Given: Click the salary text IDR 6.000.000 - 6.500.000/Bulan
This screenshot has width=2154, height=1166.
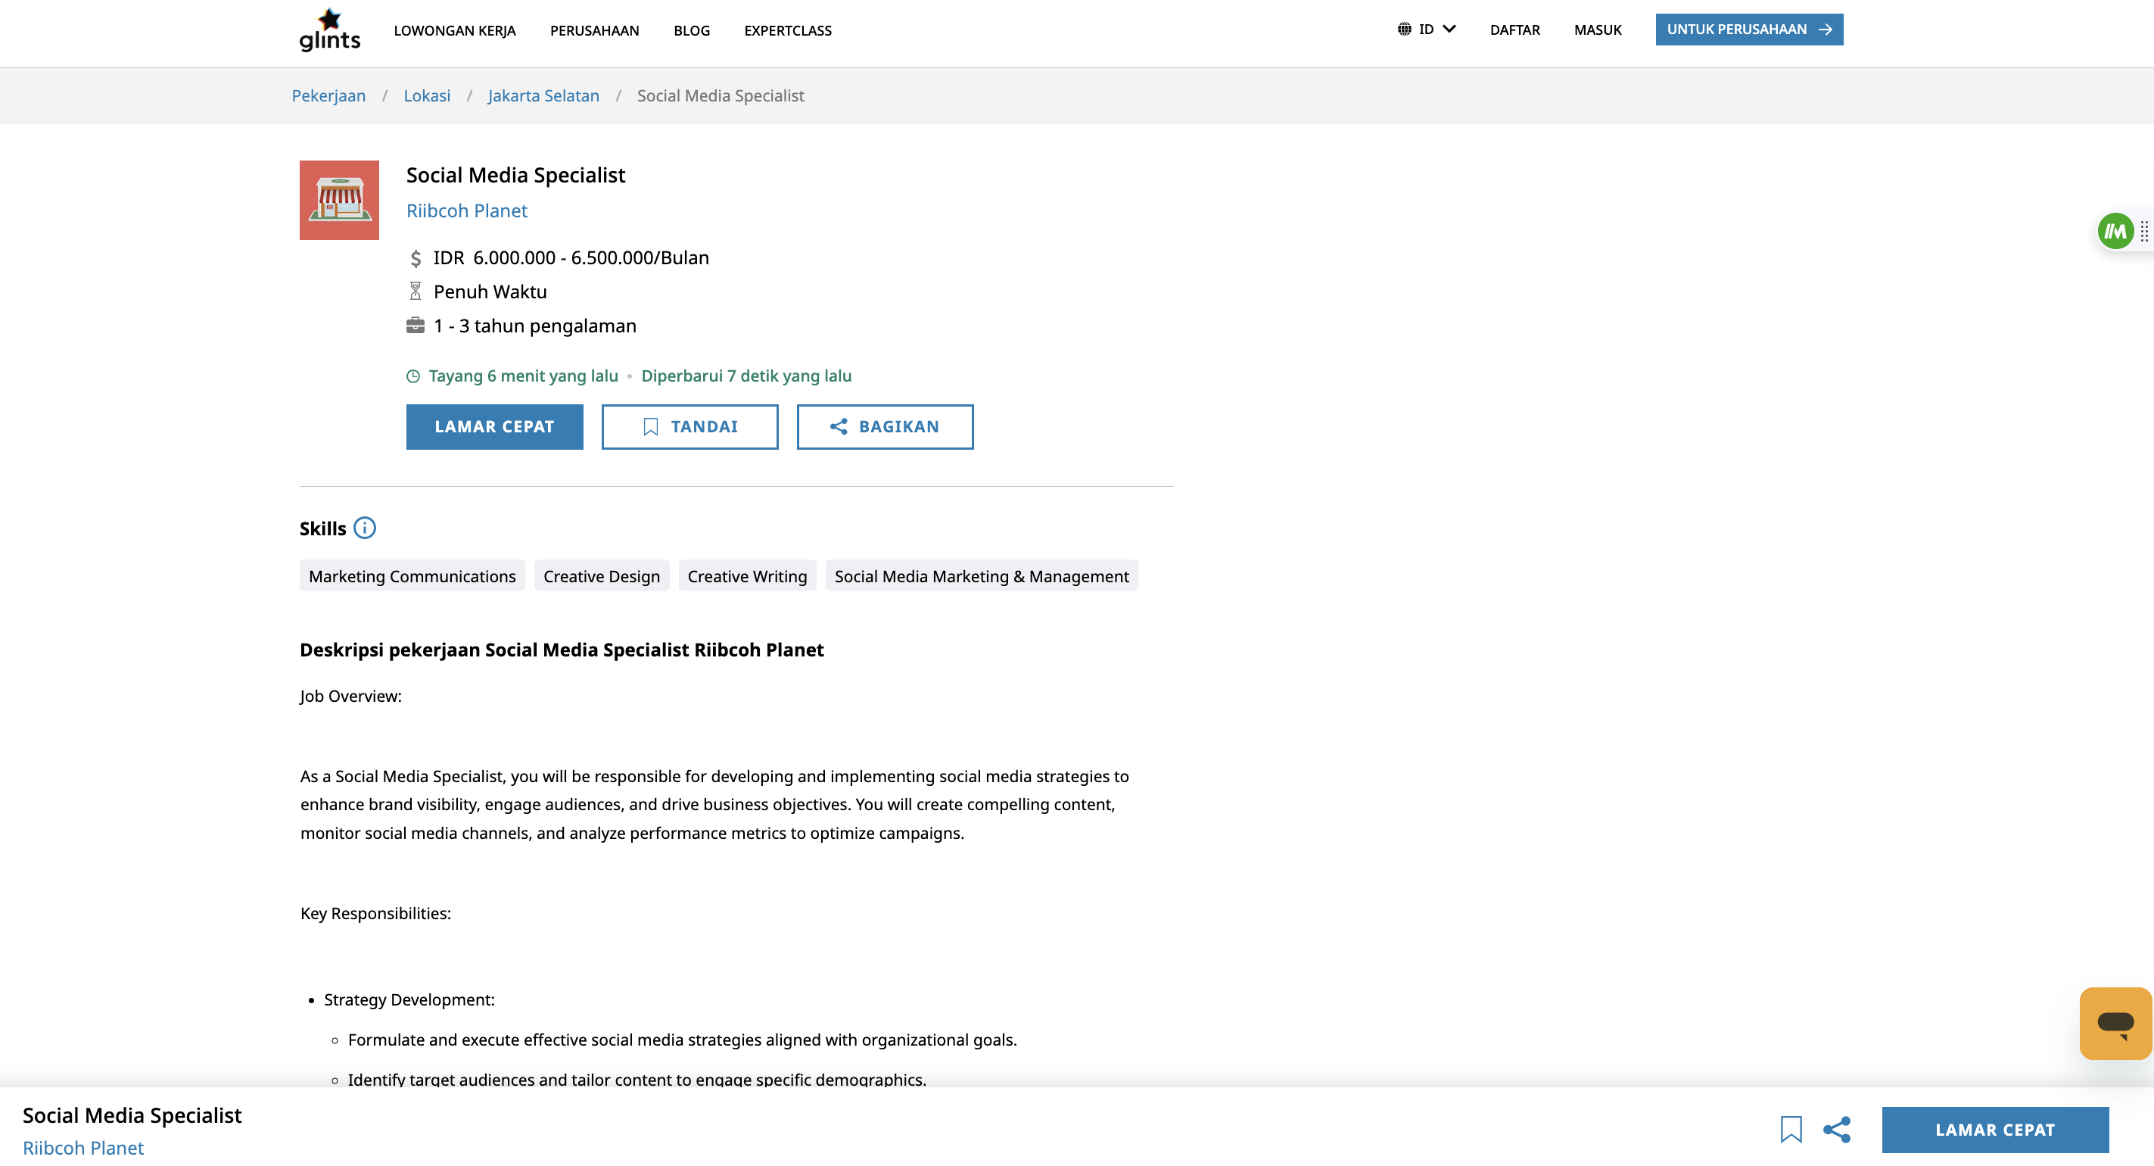Looking at the screenshot, I should pos(570,257).
